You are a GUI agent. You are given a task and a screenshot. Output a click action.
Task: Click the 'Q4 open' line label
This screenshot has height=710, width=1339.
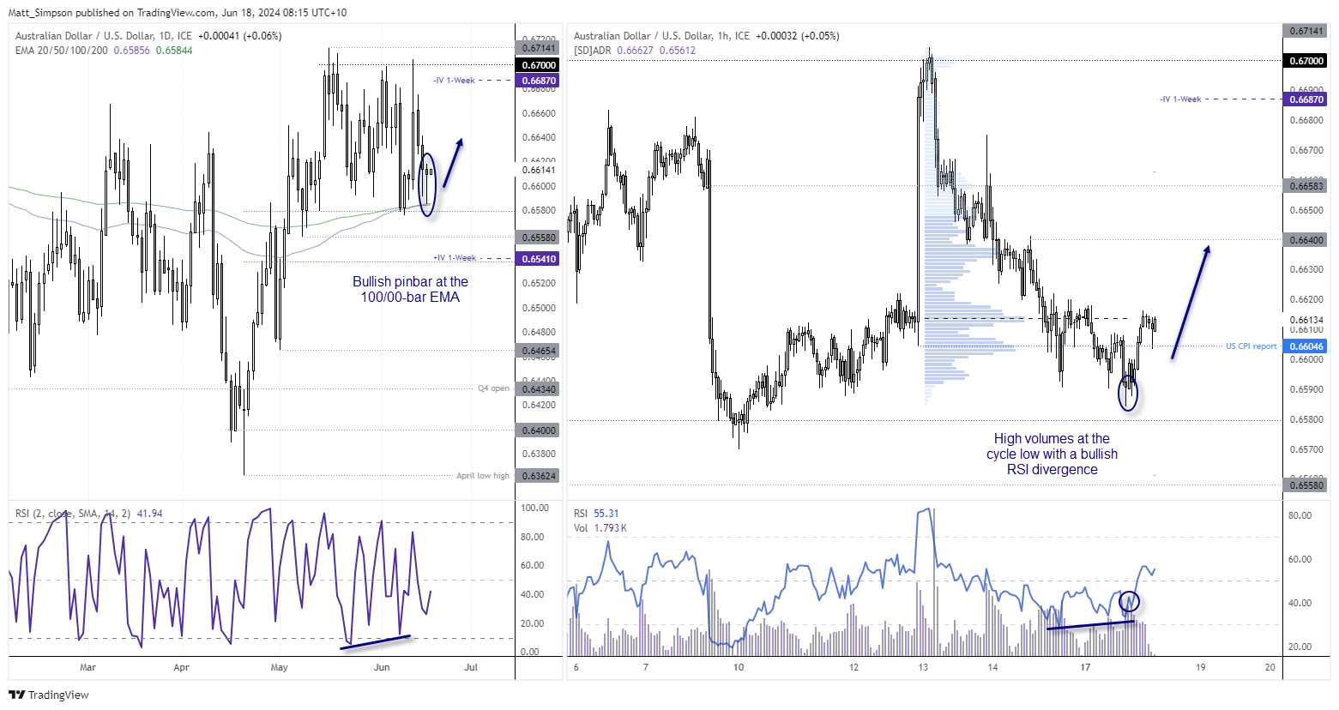coord(493,388)
